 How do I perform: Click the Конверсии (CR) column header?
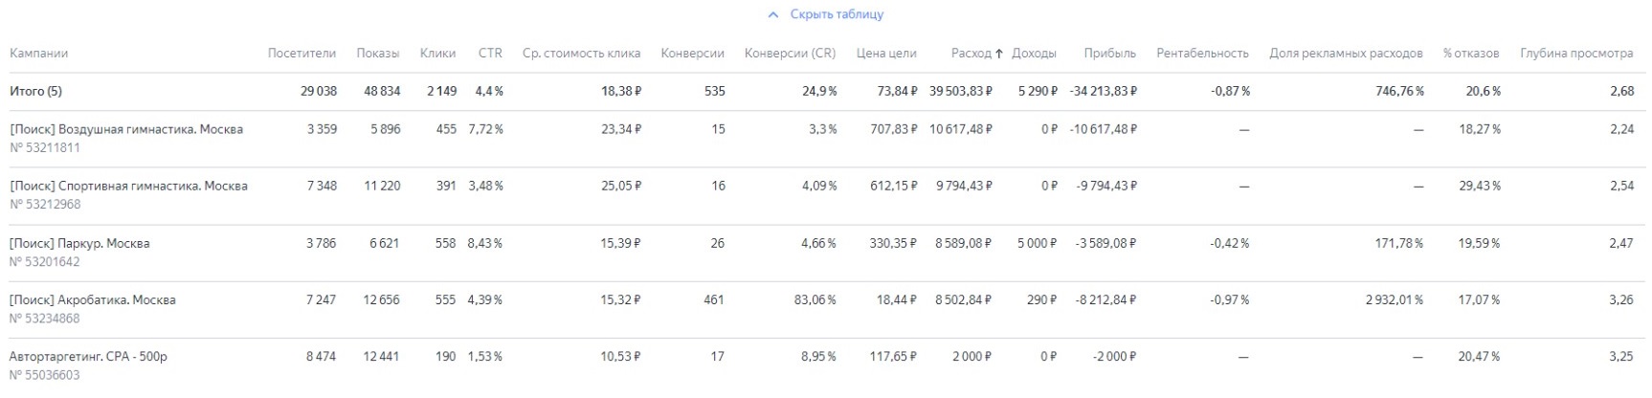790,54
